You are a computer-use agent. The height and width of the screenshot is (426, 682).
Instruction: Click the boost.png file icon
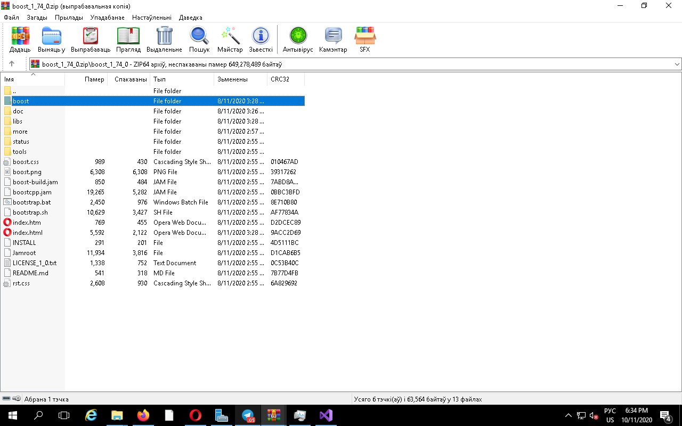(7, 172)
